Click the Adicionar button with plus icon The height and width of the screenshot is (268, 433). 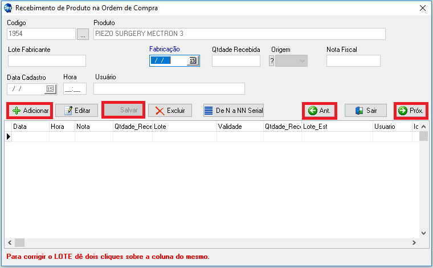tap(30, 111)
